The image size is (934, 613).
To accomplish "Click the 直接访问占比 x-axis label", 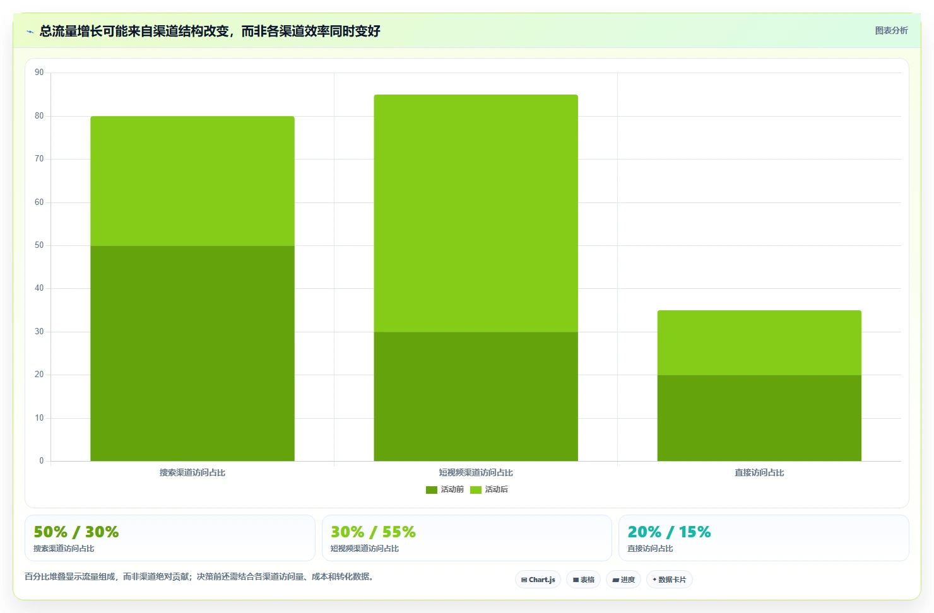I will click(x=759, y=472).
